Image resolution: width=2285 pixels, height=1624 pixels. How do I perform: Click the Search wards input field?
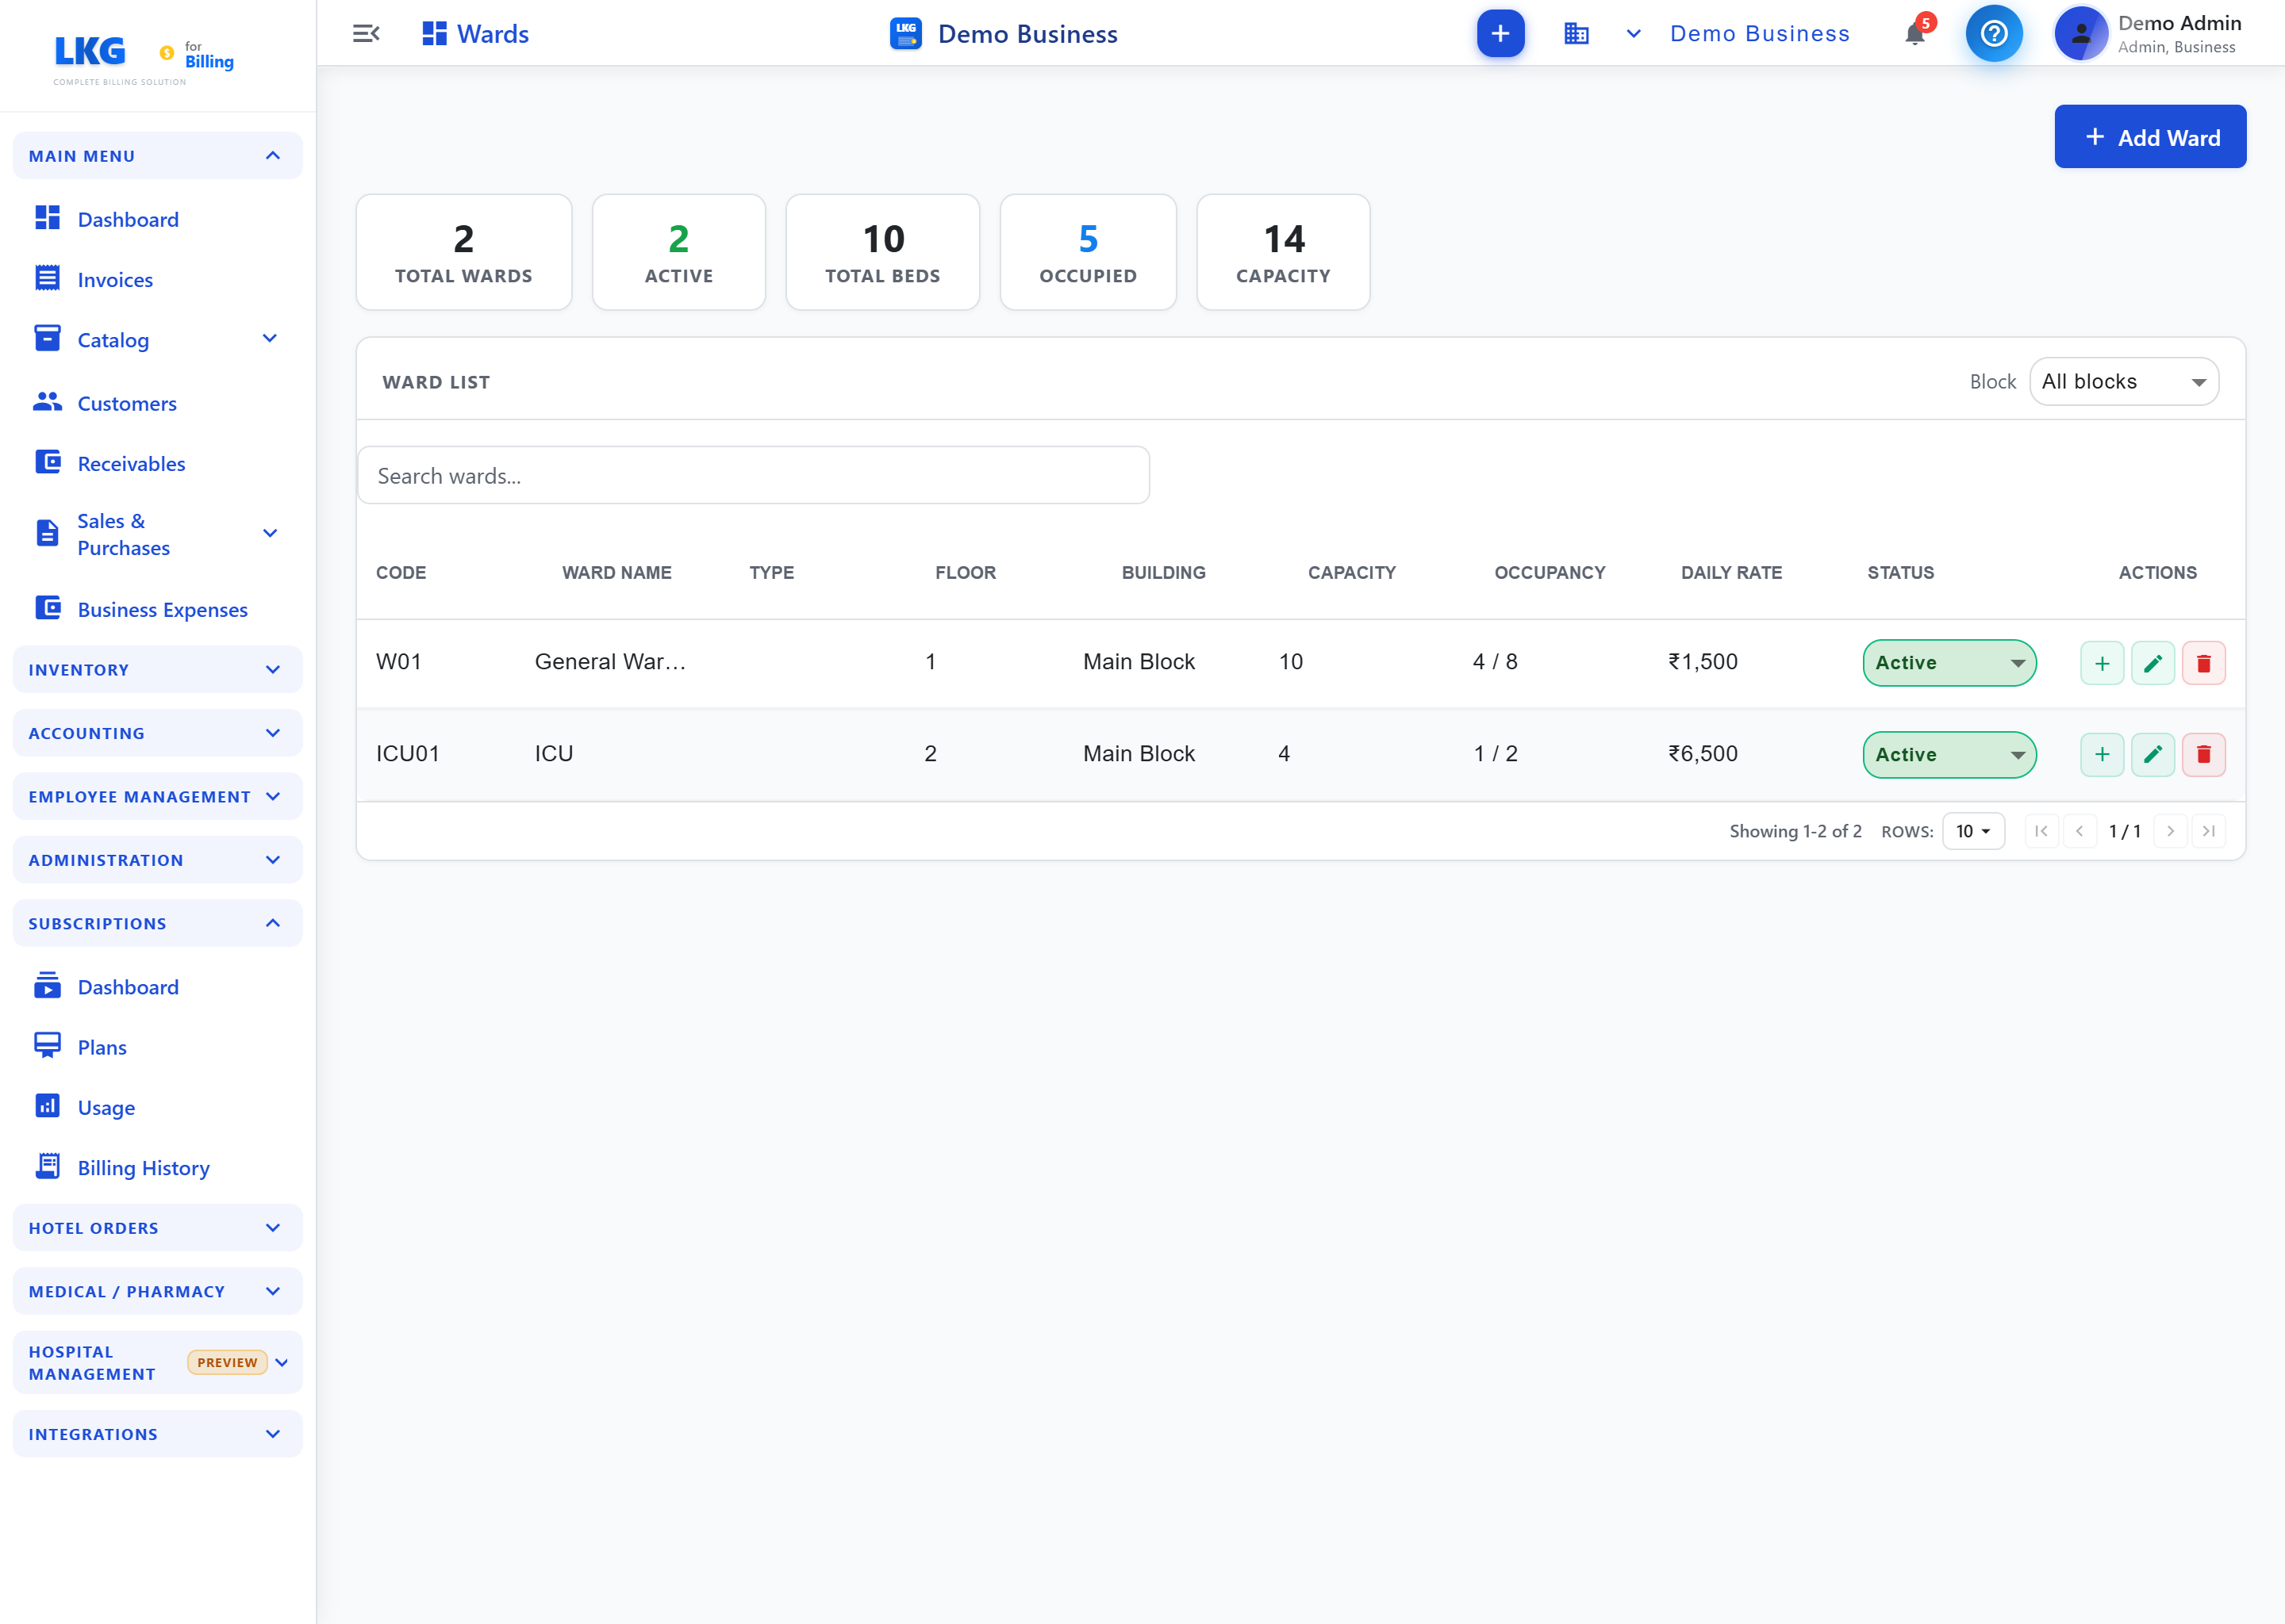tap(753, 476)
